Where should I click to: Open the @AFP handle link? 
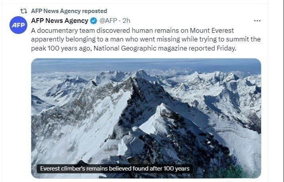click(x=109, y=21)
